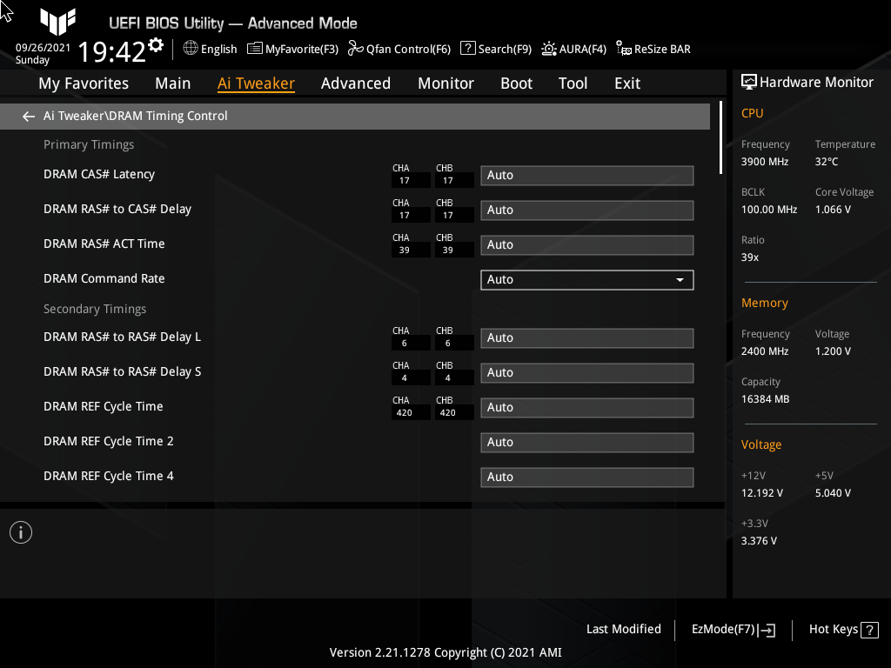Image resolution: width=891 pixels, height=668 pixels.
Task: Click the back arrow to exit DRAM Timing Control
Action: (28, 116)
